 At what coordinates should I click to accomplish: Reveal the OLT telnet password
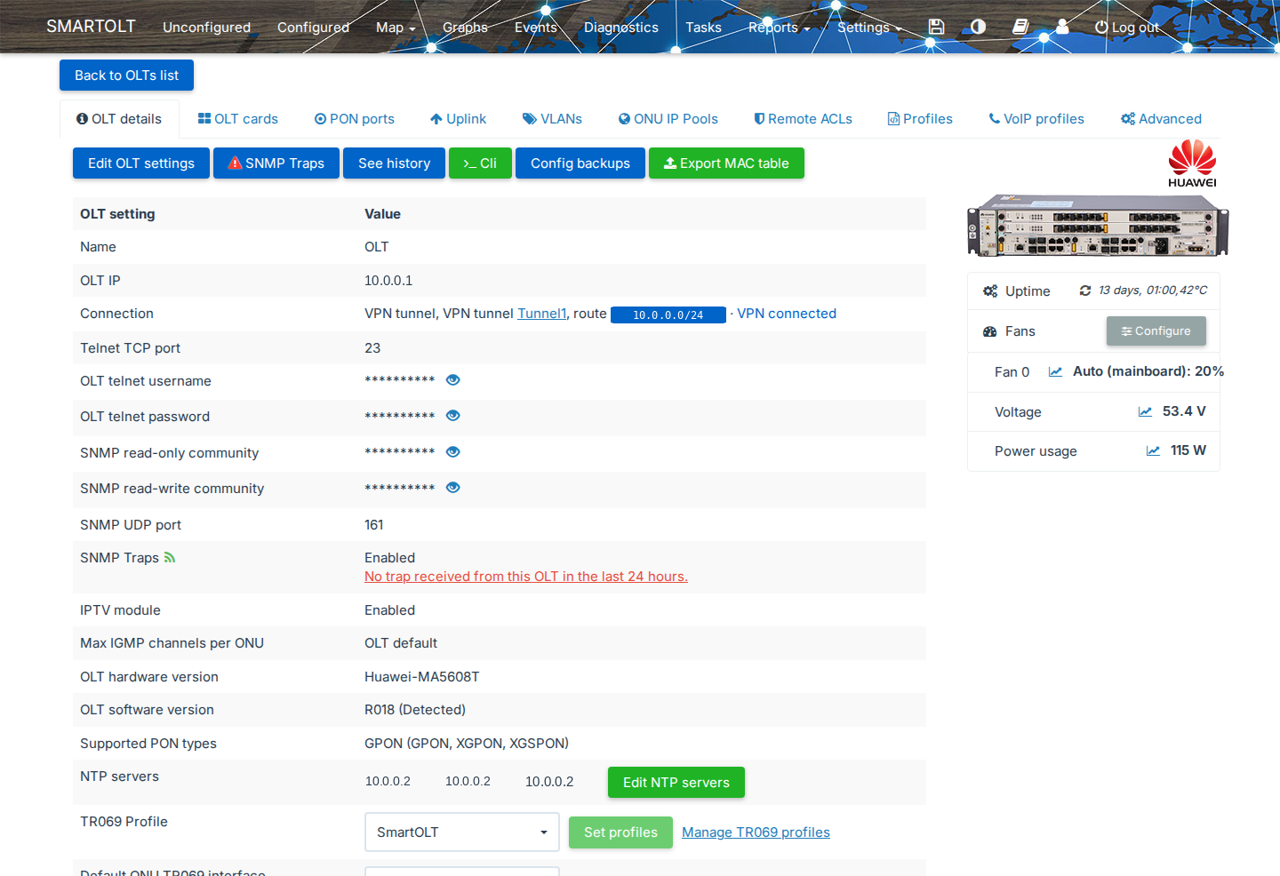click(x=452, y=416)
